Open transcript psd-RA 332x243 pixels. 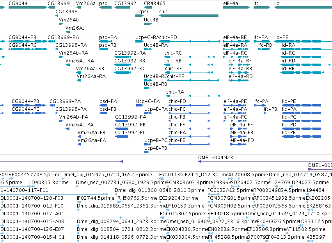[x=108, y=37]
